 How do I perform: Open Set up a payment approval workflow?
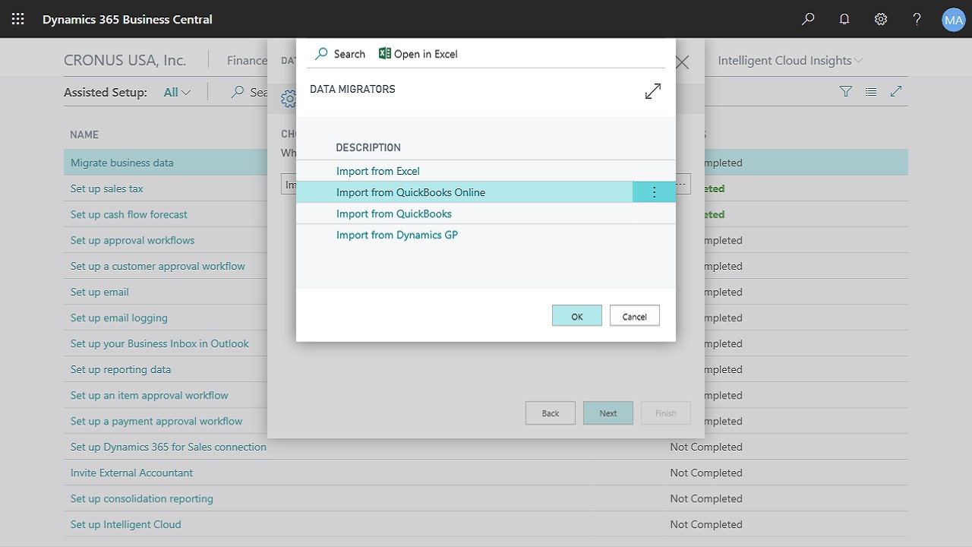click(156, 421)
